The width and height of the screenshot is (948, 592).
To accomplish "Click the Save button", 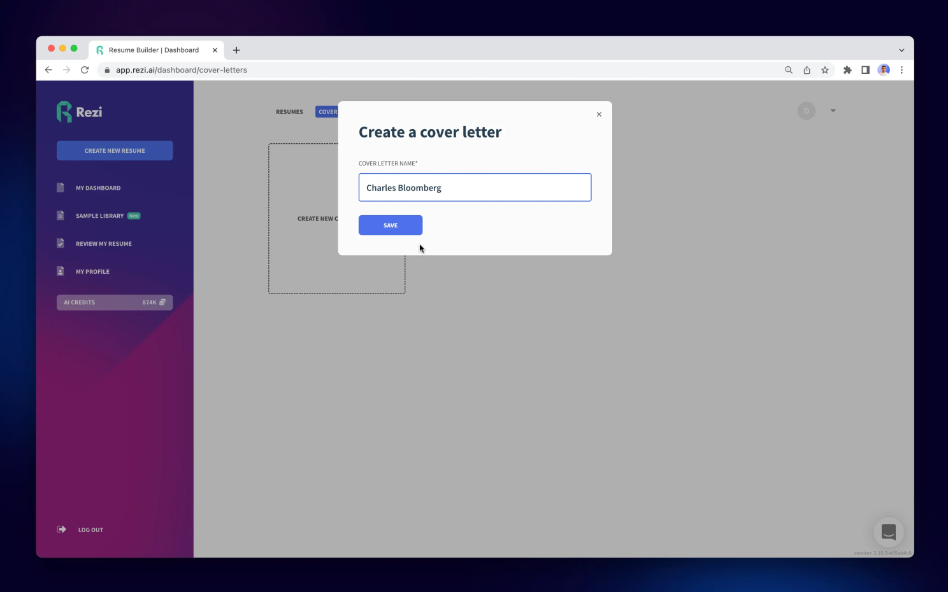I will click(390, 225).
